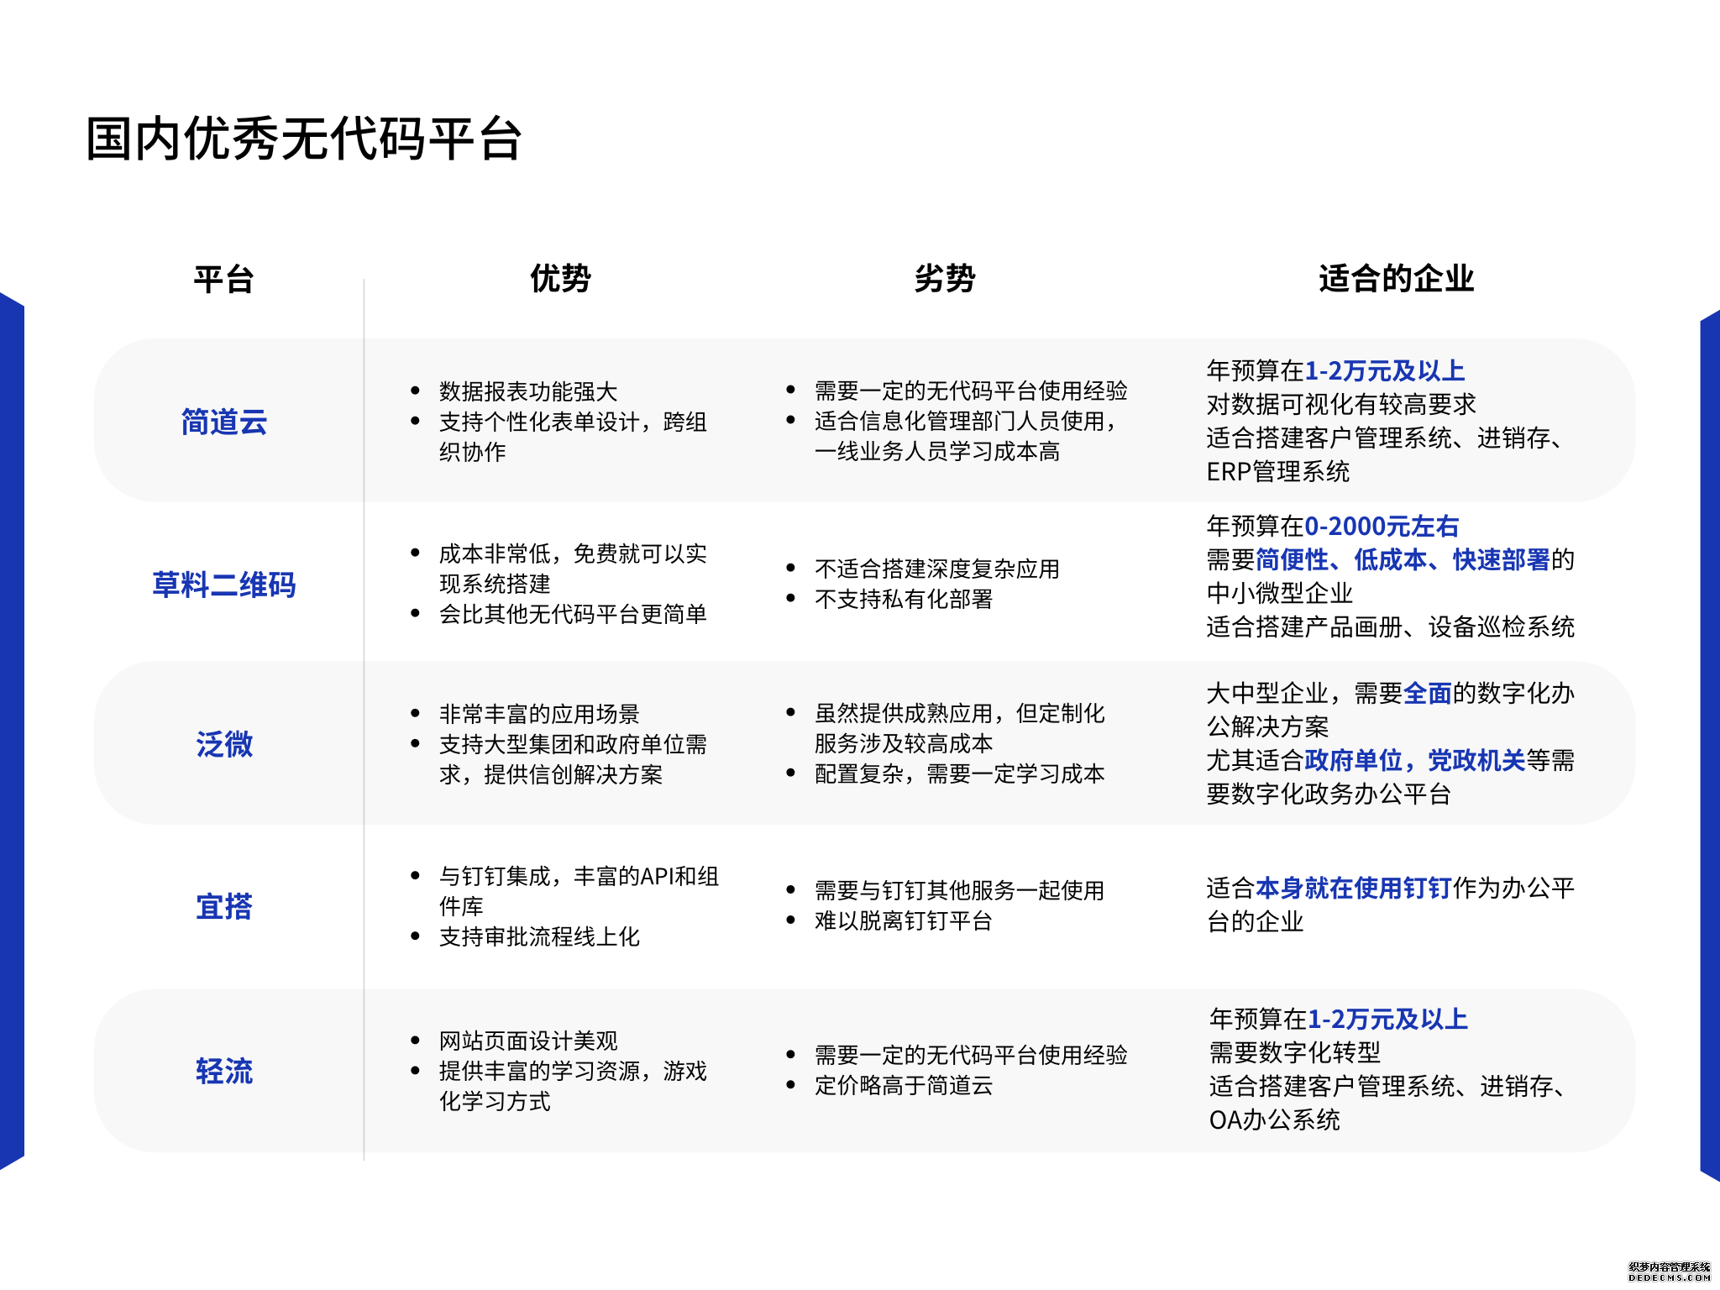Click the text ERP管理系统
Image resolution: width=1720 pixels, height=1290 pixels.
point(1278,471)
